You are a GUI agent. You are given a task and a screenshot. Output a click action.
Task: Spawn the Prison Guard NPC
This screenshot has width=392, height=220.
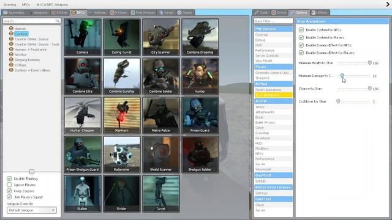(200, 116)
